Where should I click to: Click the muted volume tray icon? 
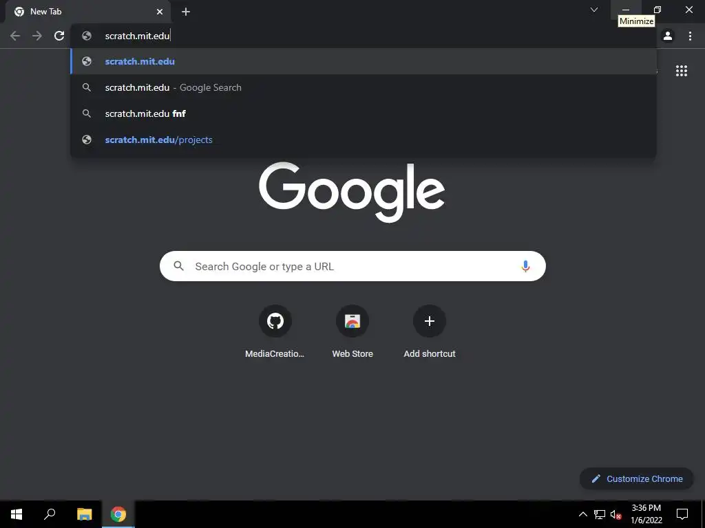click(615, 514)
